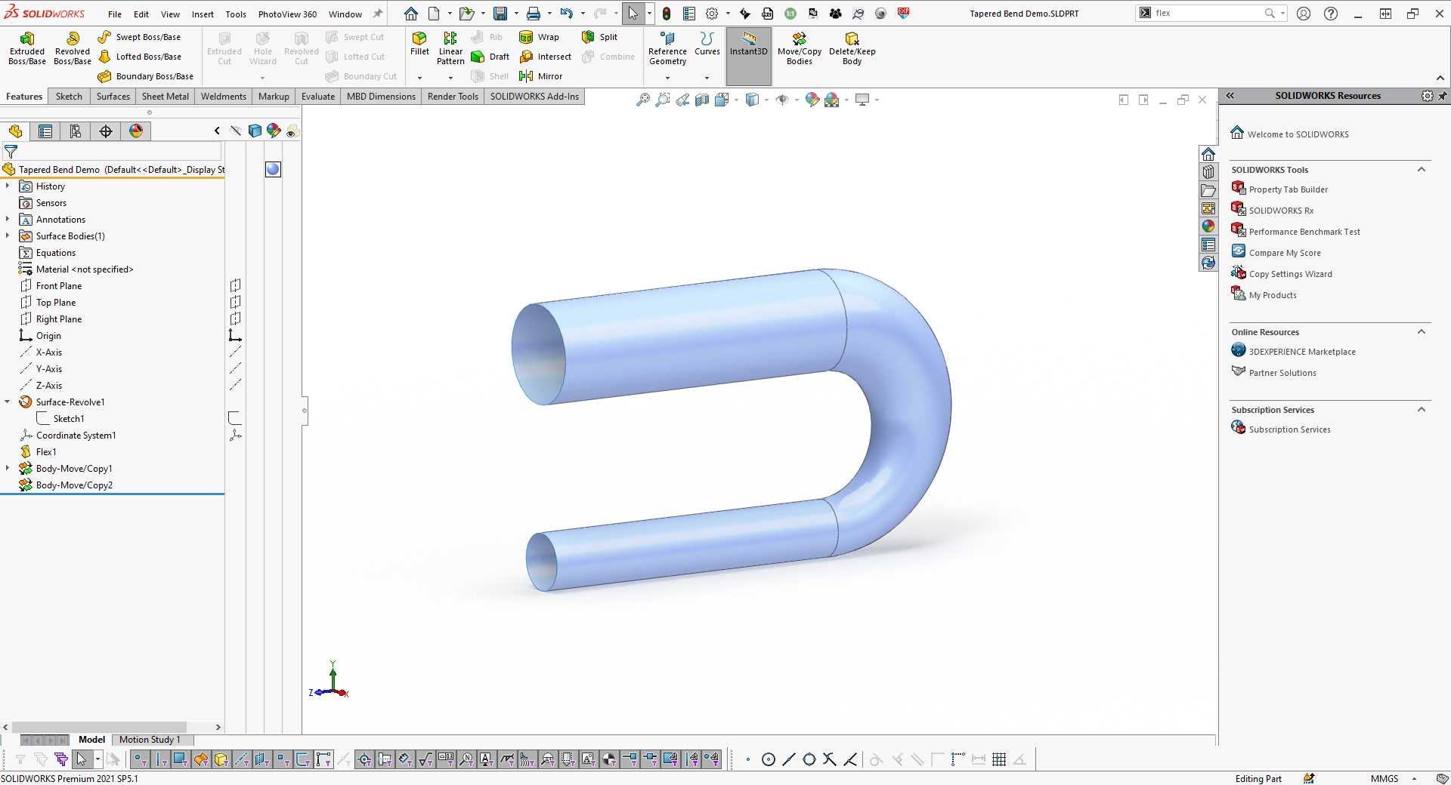1451x785 pixels.
Task: Open 3DEXPERIENCE Marketplace link
Action: click(x=1302, y=352)
